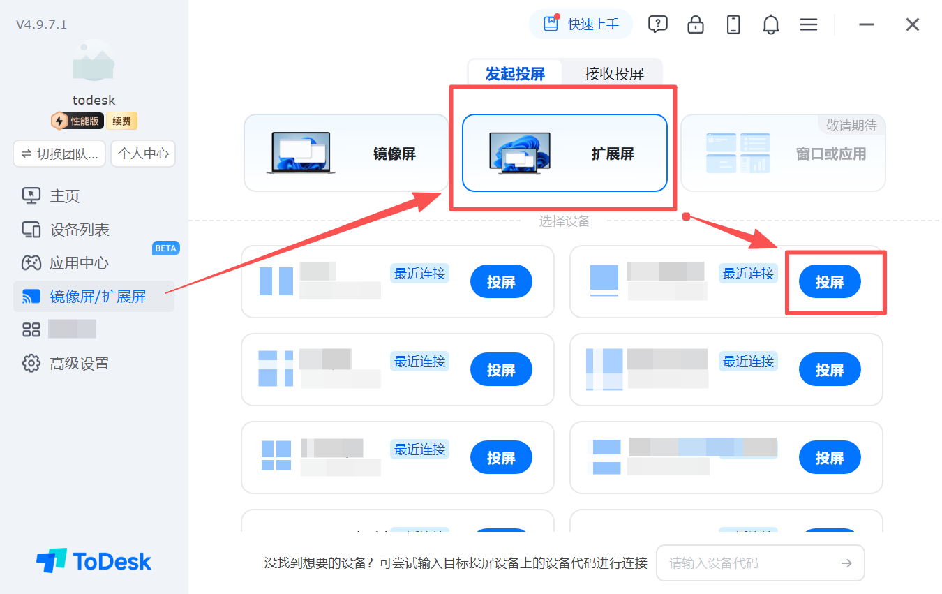Click the todesk username text
942x594 pixels.
tap(94, 101)
